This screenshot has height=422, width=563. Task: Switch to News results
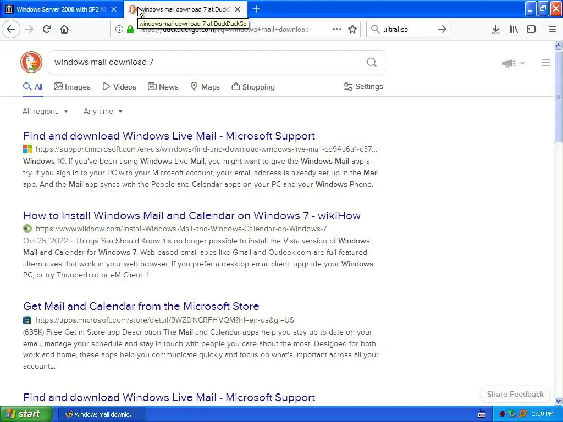[163, 87]
